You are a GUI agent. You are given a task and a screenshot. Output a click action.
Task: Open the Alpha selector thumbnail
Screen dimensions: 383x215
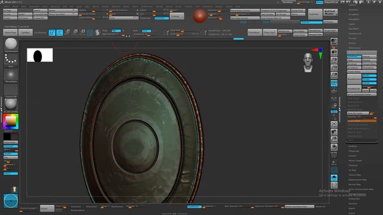(11, 75)
